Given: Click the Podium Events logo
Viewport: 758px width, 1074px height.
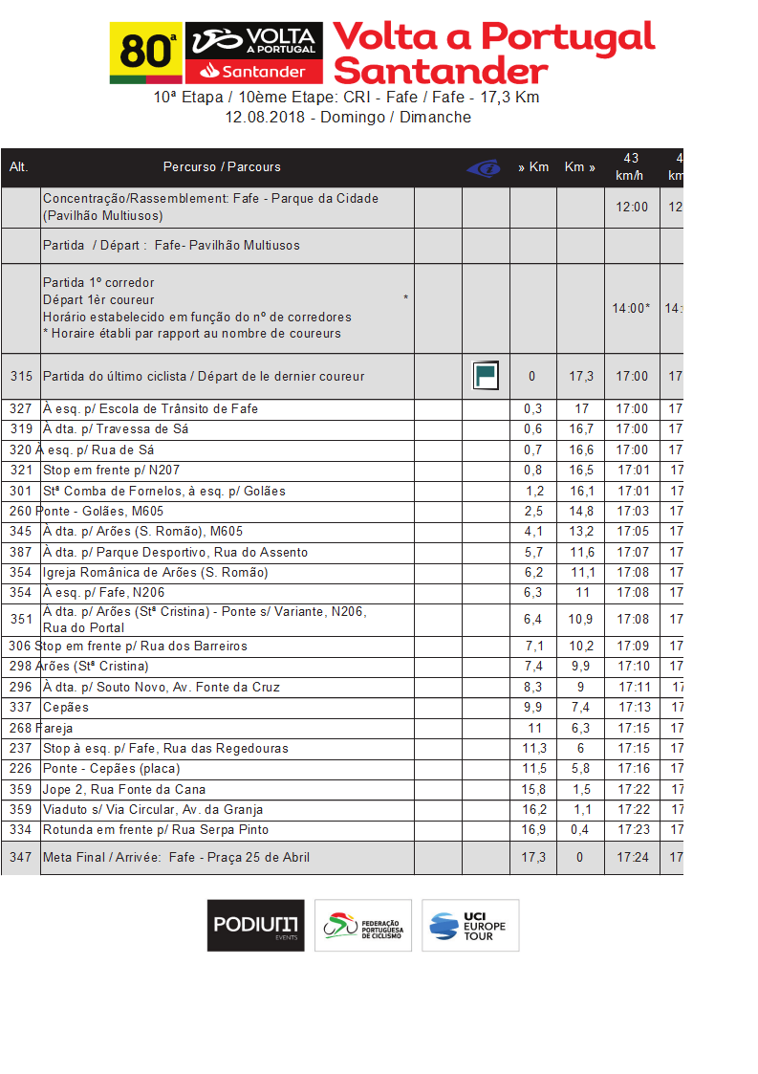Looking at the screenshot, I should pos(256,926).
